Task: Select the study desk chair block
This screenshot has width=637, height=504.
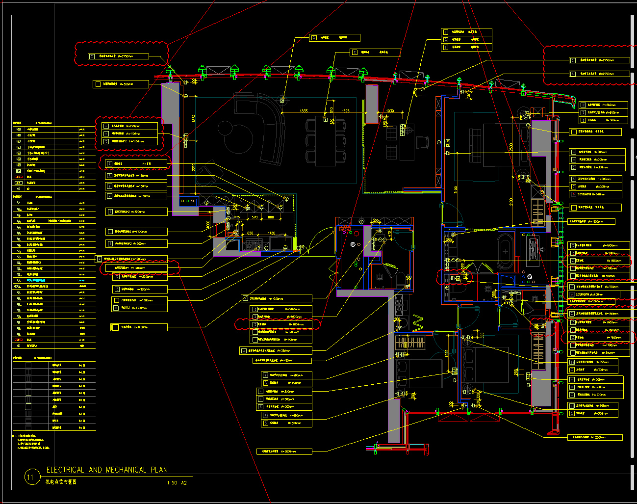Action: [422, 142]
